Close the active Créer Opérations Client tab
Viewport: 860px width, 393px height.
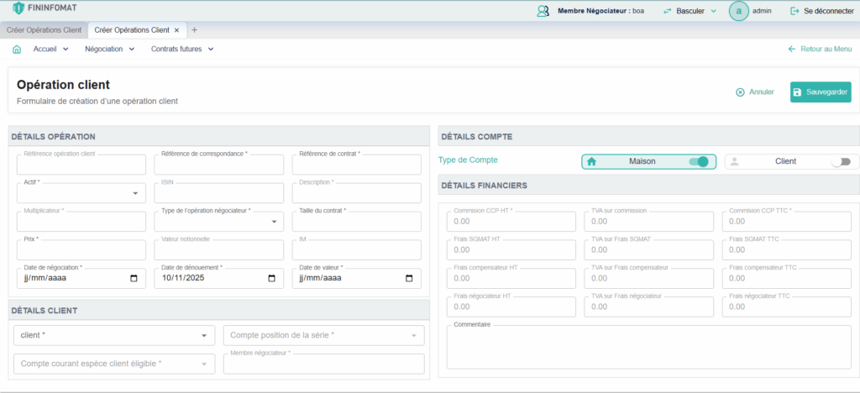pyautogui.click(x=176, y=30)
